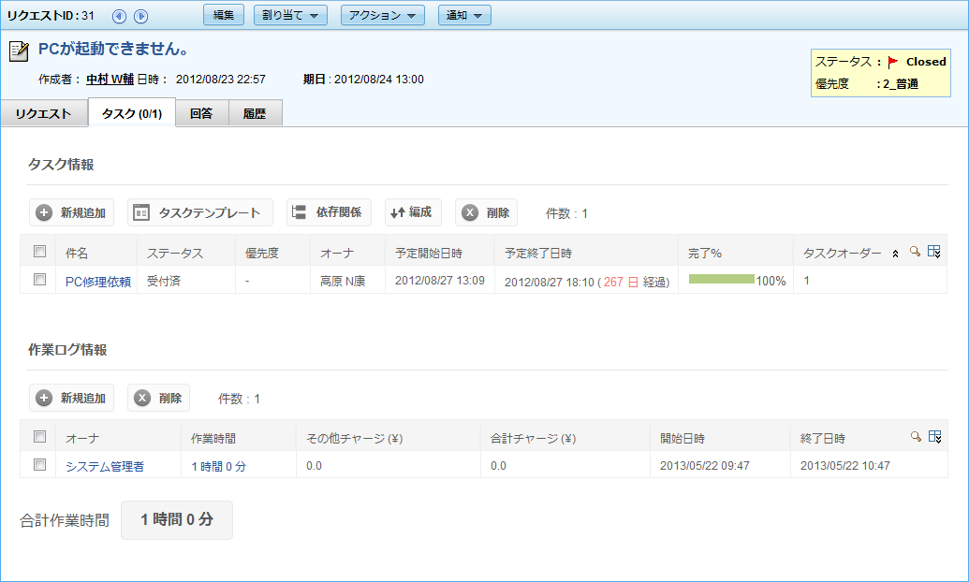Click the 予定終了日時 column header

pyautogui.click(x=538, y=254)
